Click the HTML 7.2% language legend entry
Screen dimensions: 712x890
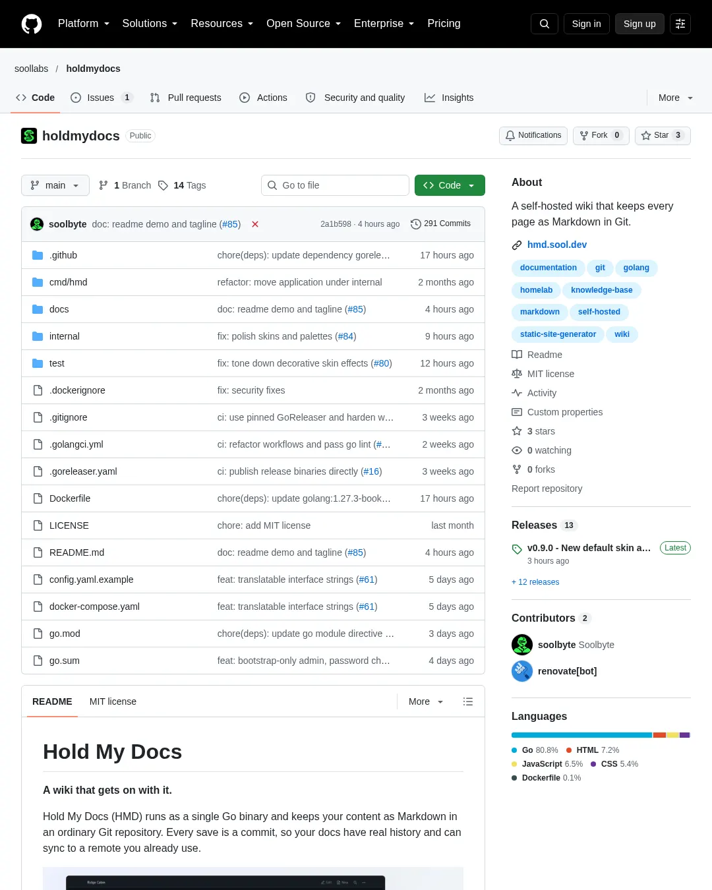coord(593,750)
